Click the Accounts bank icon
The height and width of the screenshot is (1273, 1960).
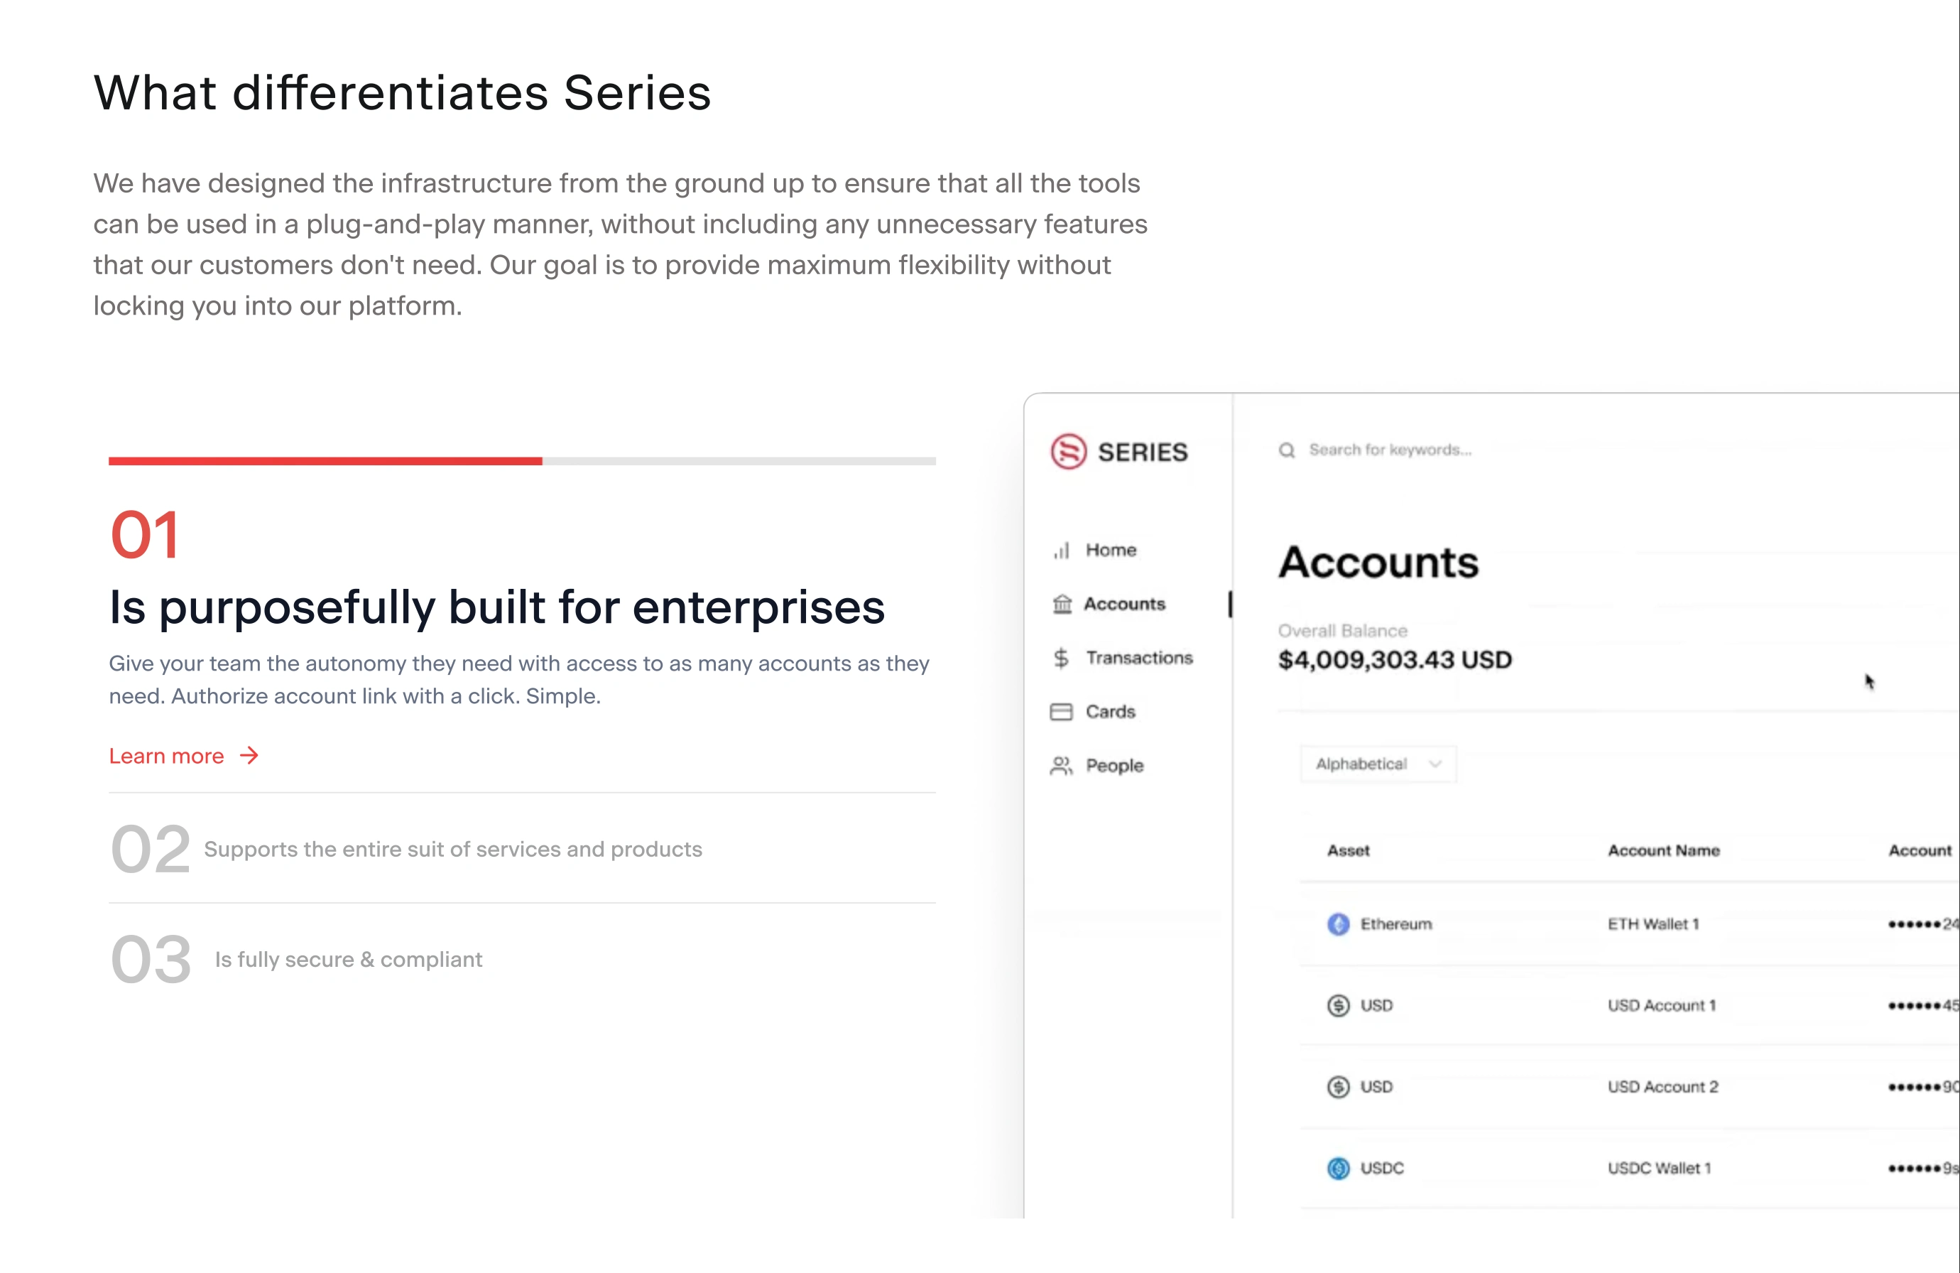pos(1062,604)
